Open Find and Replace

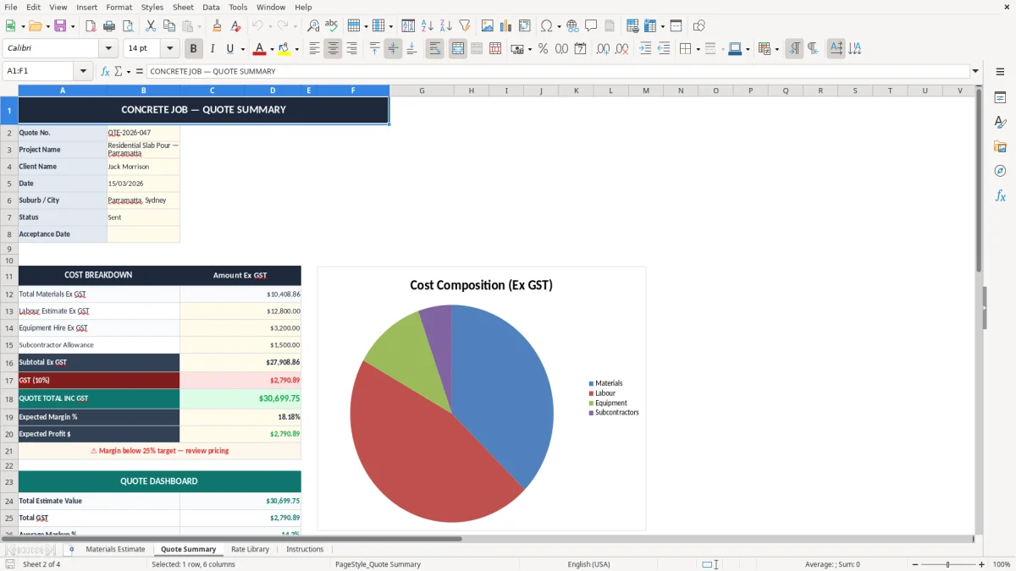tap(313, 26)
